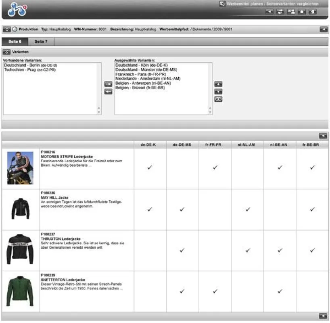
Task: Click the refresh icon in header toolbar
Action: coord(280,12)
